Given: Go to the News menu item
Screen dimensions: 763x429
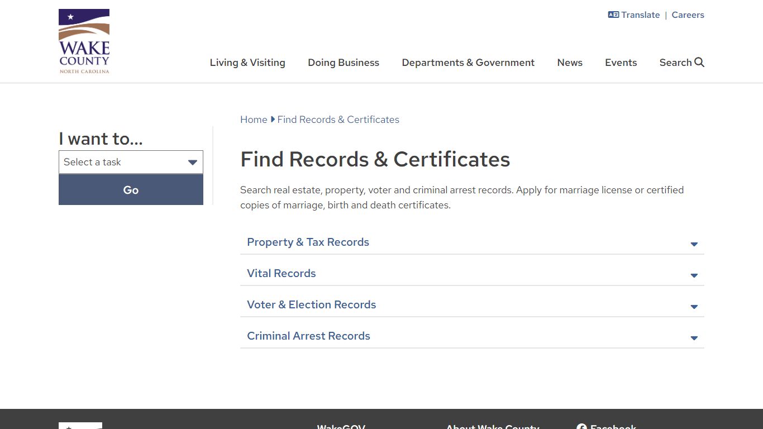Looking at the screenshot, I should [x=570, y=63].
